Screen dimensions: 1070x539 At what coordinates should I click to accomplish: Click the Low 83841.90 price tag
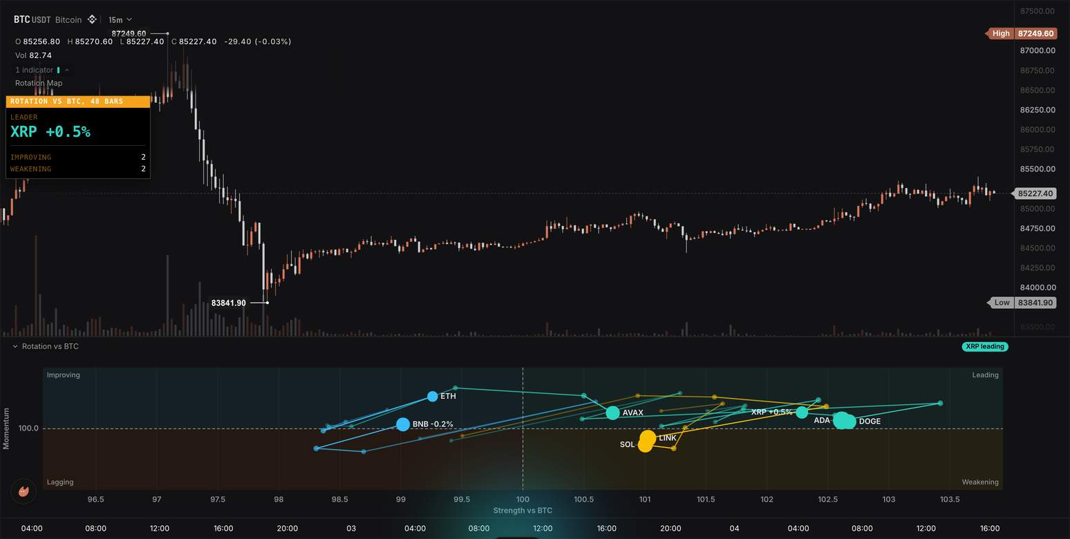(1022, 303)
